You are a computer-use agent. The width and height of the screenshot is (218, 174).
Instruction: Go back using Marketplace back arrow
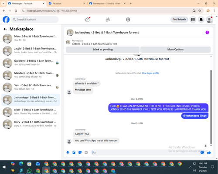click(x=5, y=29)
